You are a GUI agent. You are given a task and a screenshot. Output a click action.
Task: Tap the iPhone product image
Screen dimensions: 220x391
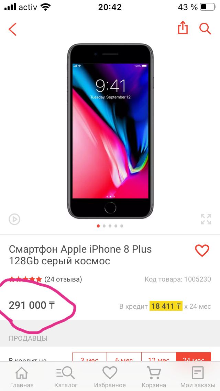click(x=110, y=131)
